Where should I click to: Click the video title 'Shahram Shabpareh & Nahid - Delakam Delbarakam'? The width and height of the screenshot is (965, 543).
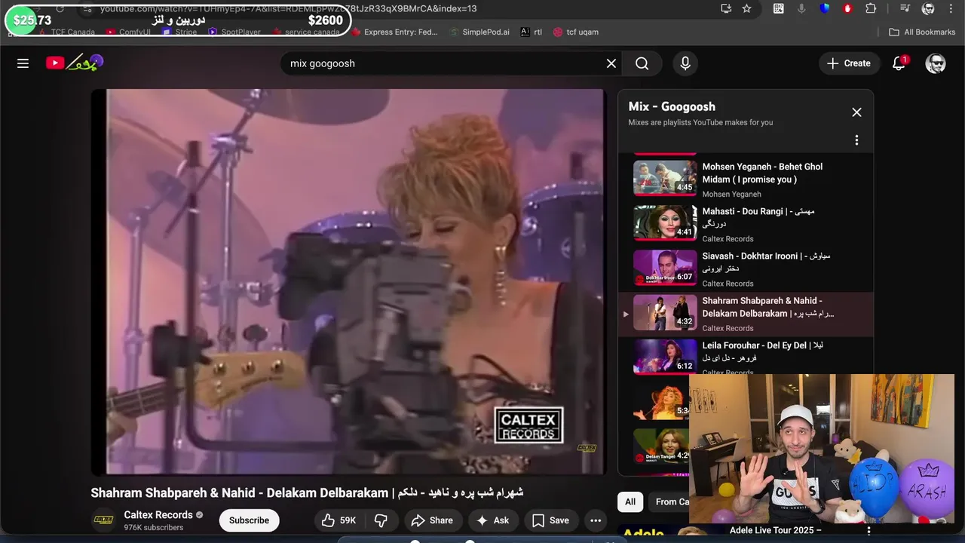307,492
